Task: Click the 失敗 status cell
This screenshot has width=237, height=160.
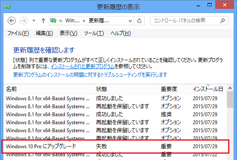Action: (x=101, y=147)
